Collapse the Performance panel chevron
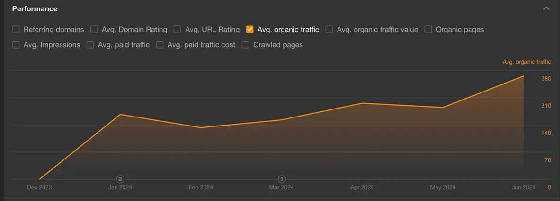 [546, 9]
